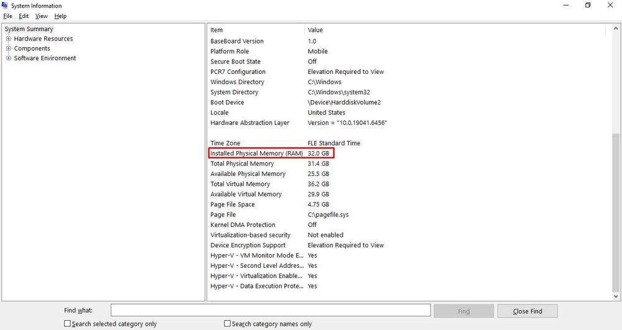Click the Value column header

pos(315,30)
